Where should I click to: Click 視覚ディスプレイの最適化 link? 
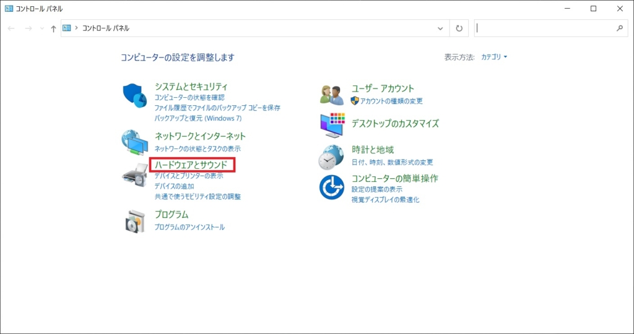coord(385,200)
